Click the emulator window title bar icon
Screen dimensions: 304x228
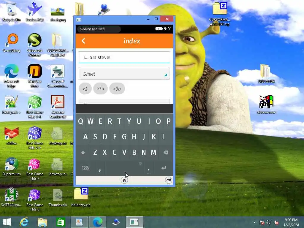pos(78,20)
